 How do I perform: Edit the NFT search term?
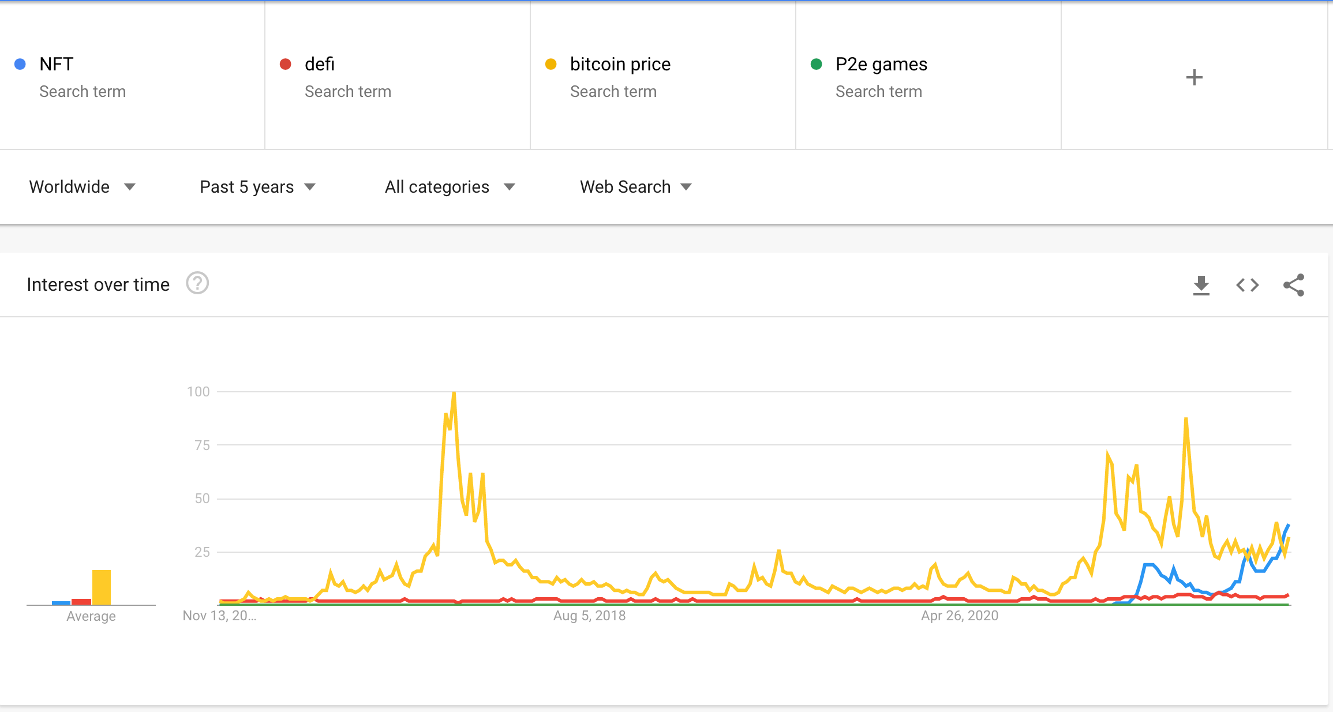(x=57, y=64)
